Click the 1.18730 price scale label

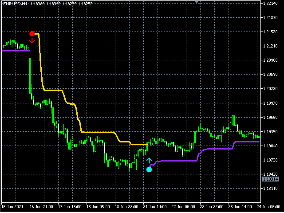[270, 160]
